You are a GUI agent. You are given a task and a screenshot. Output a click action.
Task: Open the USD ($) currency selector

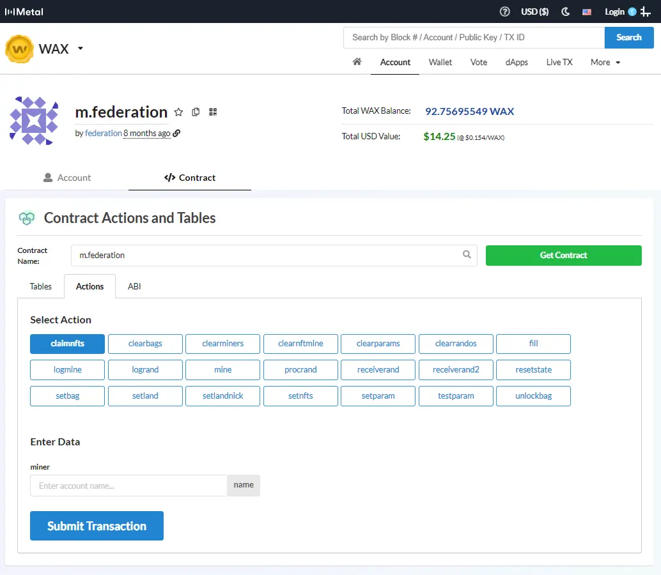tap(534, 11)
